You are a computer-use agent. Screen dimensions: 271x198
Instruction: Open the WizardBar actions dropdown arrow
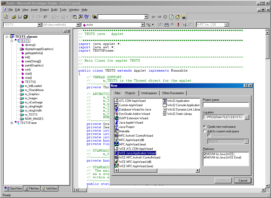pyautogui.click(x=153, y=25)
